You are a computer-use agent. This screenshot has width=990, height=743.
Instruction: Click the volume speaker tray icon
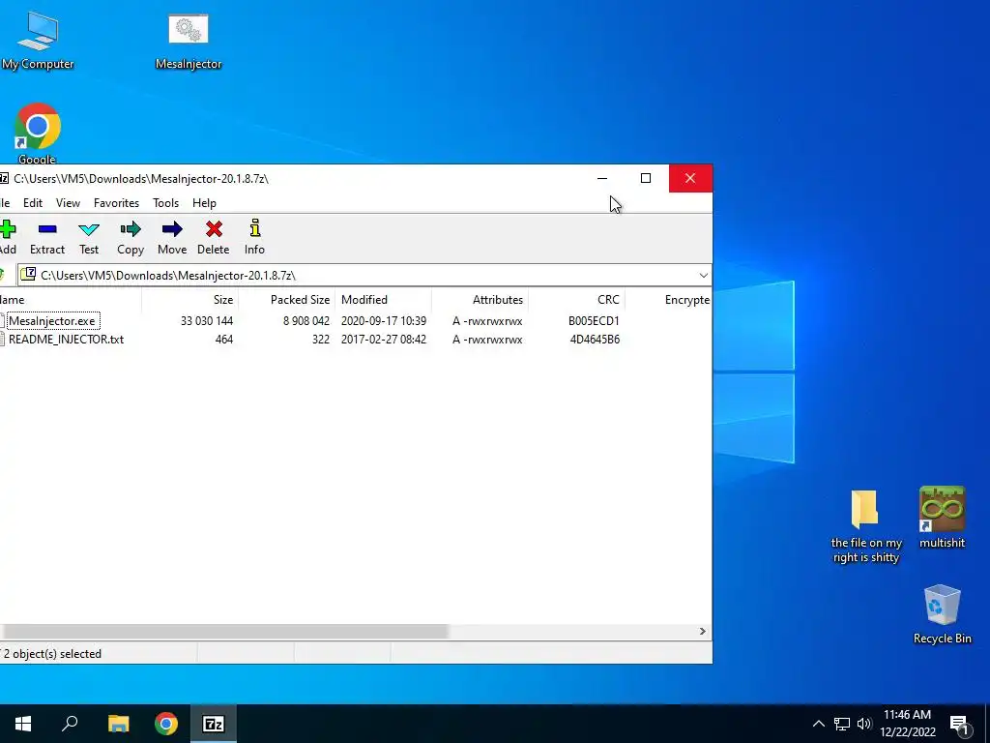click(864, 724)
